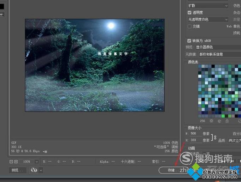The image size is (241, 182).
Task: Click the H height field showing 333
Action: (x=196, y=140)
